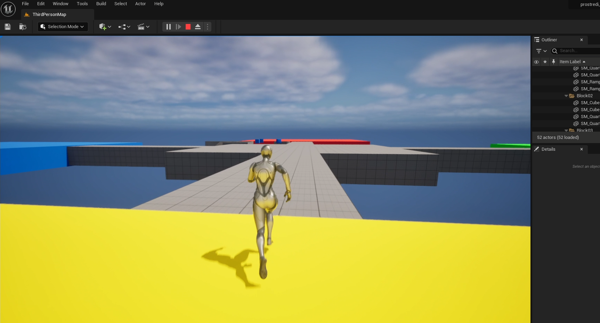Open the quick add actor dropdown
Screen dimensions: 600x323
105,27
